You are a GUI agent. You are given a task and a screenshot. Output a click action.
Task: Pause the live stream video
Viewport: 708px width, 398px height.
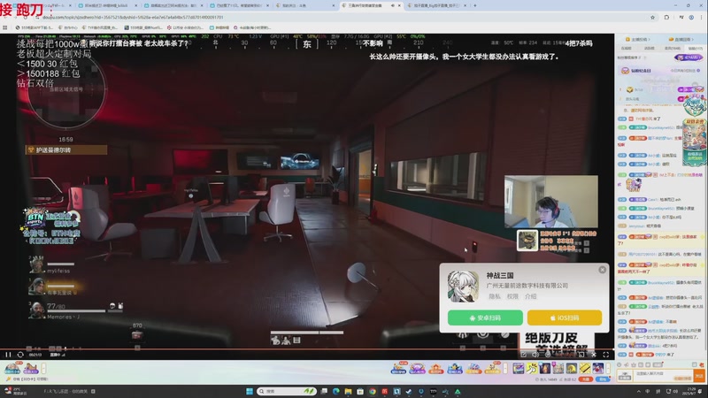(x=8, y=355)
